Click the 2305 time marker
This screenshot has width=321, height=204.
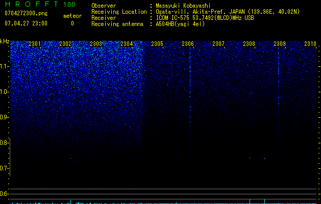pyautogui.click(x=157, y=44)
